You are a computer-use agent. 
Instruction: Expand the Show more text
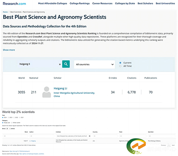pyautogui.click(x=9, y=50)
